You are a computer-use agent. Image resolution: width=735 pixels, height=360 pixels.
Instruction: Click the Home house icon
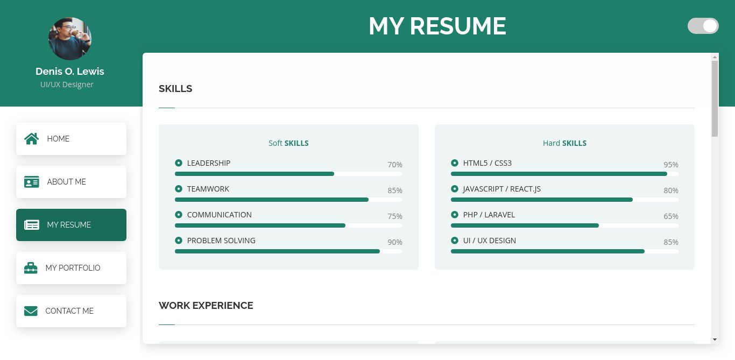(x=32, y=139)
